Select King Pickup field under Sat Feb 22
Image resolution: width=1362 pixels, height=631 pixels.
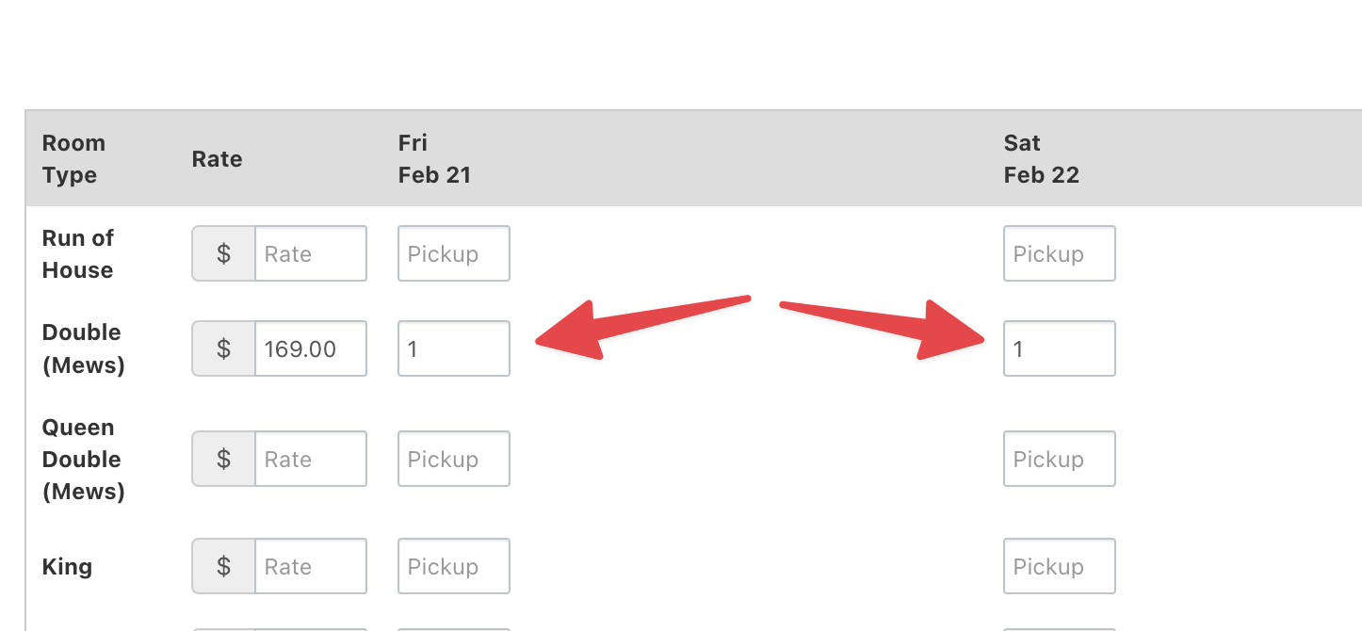[1059, 566]
